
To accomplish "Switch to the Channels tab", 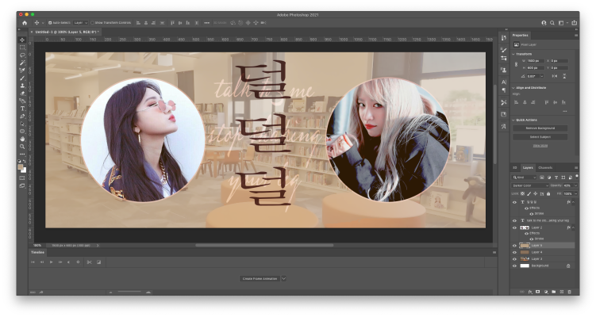I will pos(545,167).
